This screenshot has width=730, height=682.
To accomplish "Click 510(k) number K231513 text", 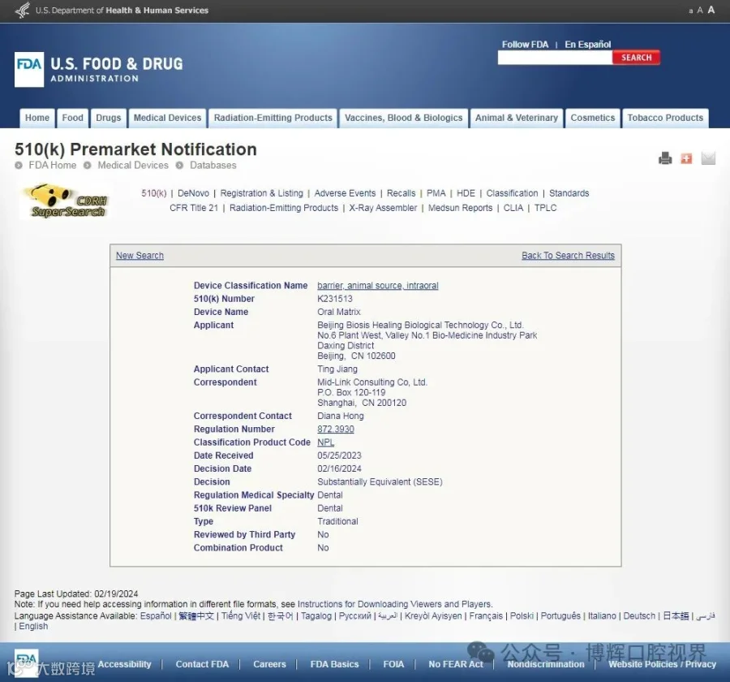I will coord(335,298).
